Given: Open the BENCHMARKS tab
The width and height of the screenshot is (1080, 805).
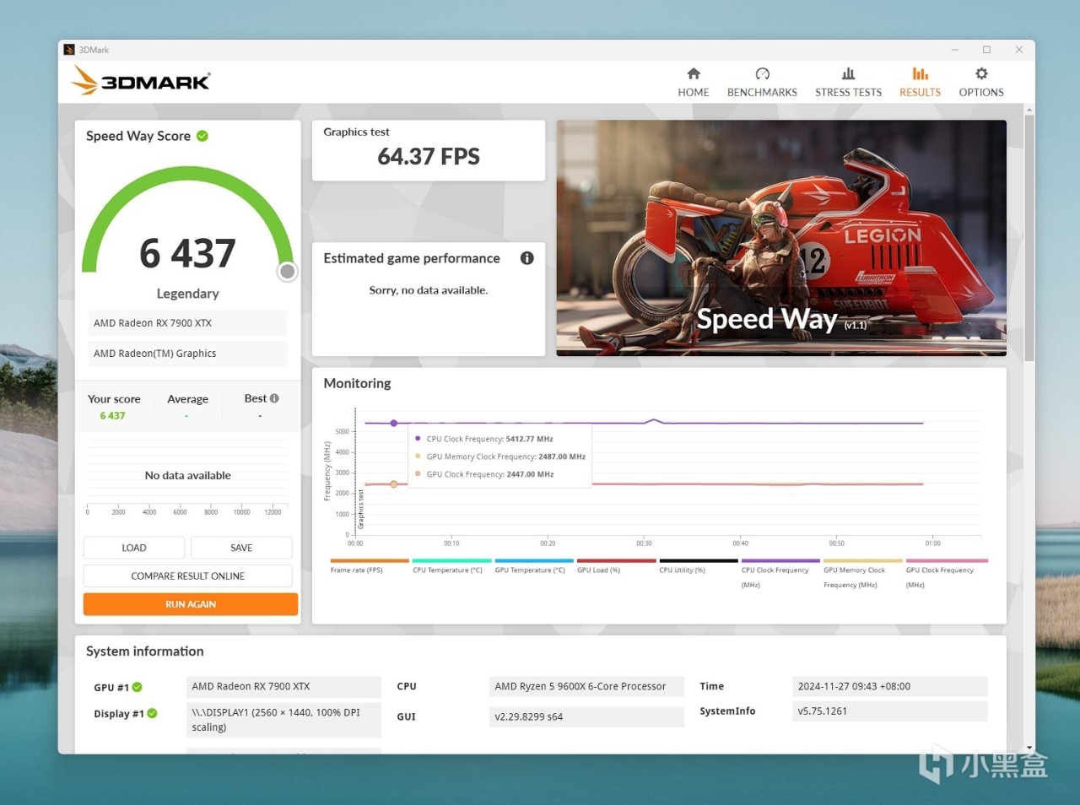Looking at the screenshot, I should point(762,82).
